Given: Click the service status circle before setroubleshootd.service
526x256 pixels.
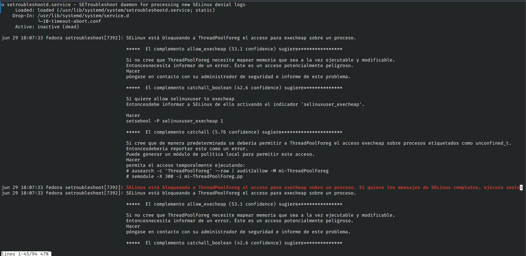Looking at the screenshot, I should [3, 5].
